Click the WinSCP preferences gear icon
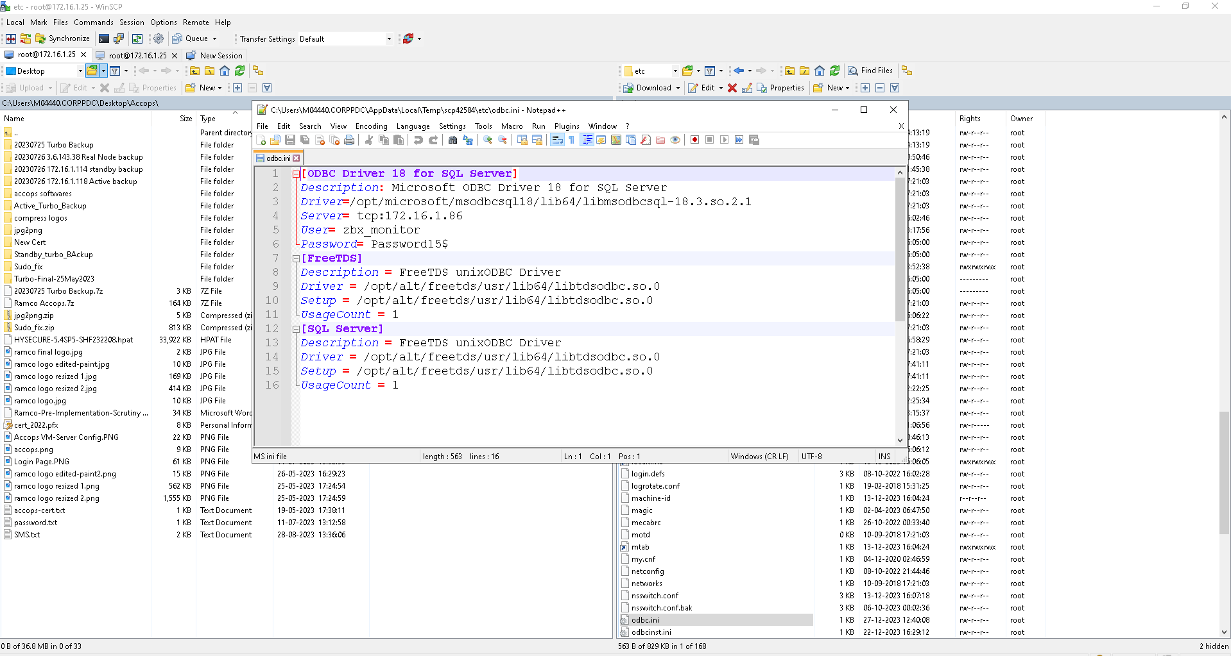 pos(159,38)
